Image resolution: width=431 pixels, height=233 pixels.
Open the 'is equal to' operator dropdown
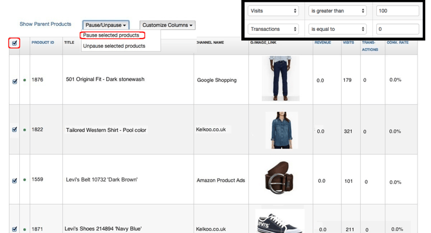pos(337,29)
